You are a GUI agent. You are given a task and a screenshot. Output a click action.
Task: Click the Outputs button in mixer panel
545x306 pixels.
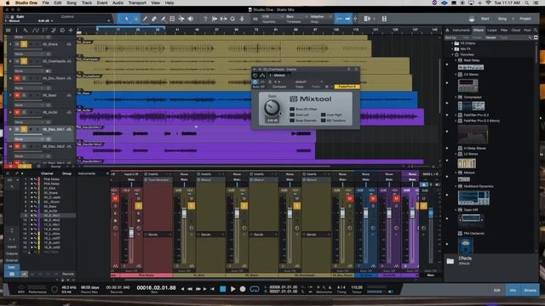[x=12, y=253]
